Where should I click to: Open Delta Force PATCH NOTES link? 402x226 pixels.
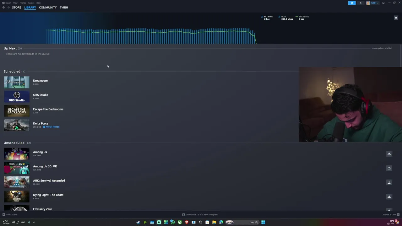(51, 127)
